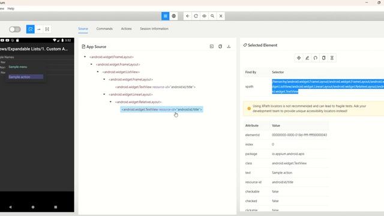Open the Session Information tab

[154, 29]
